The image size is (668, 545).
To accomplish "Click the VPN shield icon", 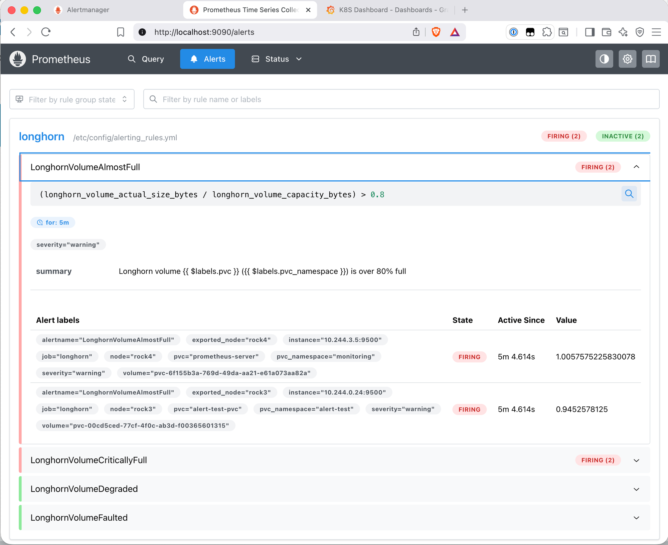I will pyautogui.click(x=640, y=32).
